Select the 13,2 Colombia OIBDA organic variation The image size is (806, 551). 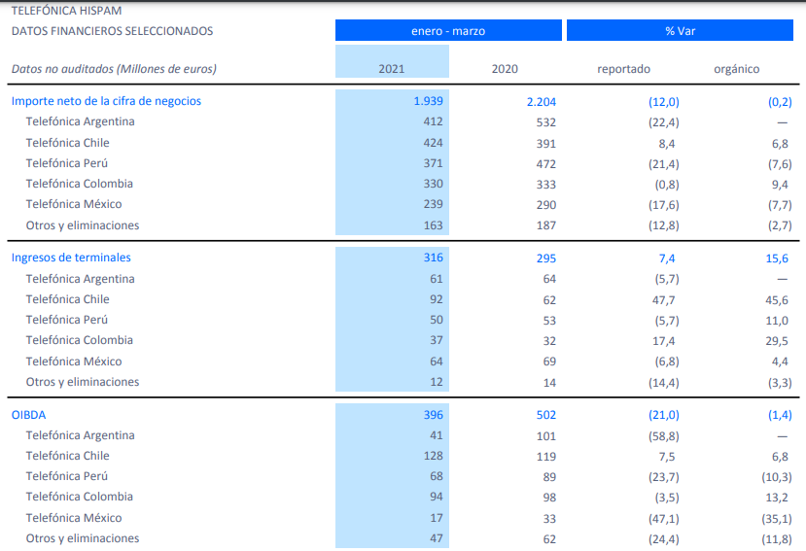tap(777, 498)
